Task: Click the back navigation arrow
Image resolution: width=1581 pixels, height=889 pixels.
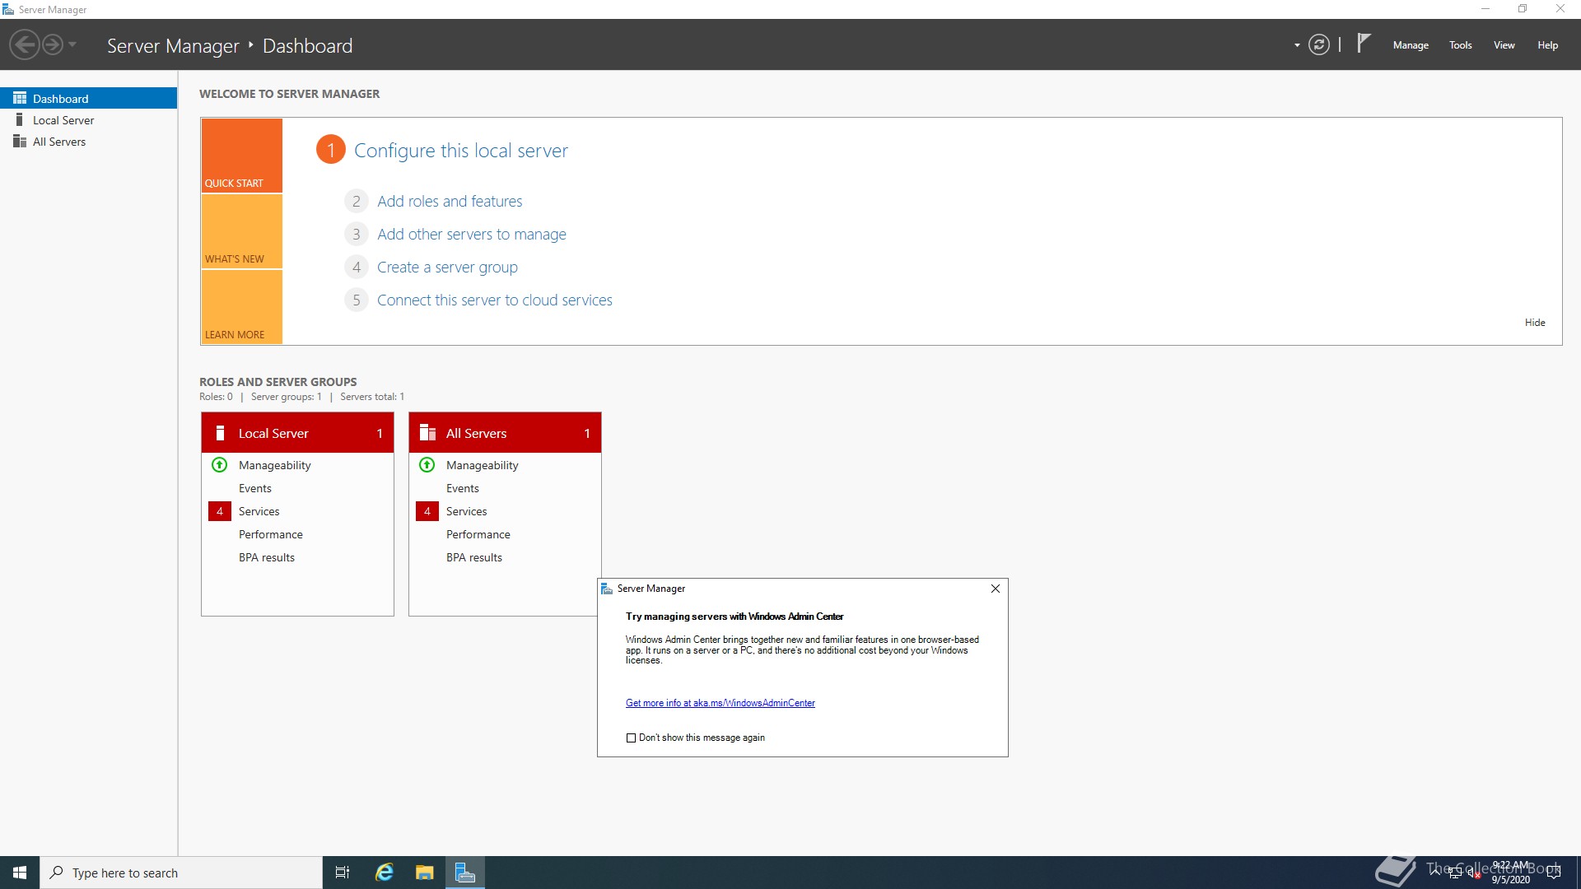Action: (25, 44)
